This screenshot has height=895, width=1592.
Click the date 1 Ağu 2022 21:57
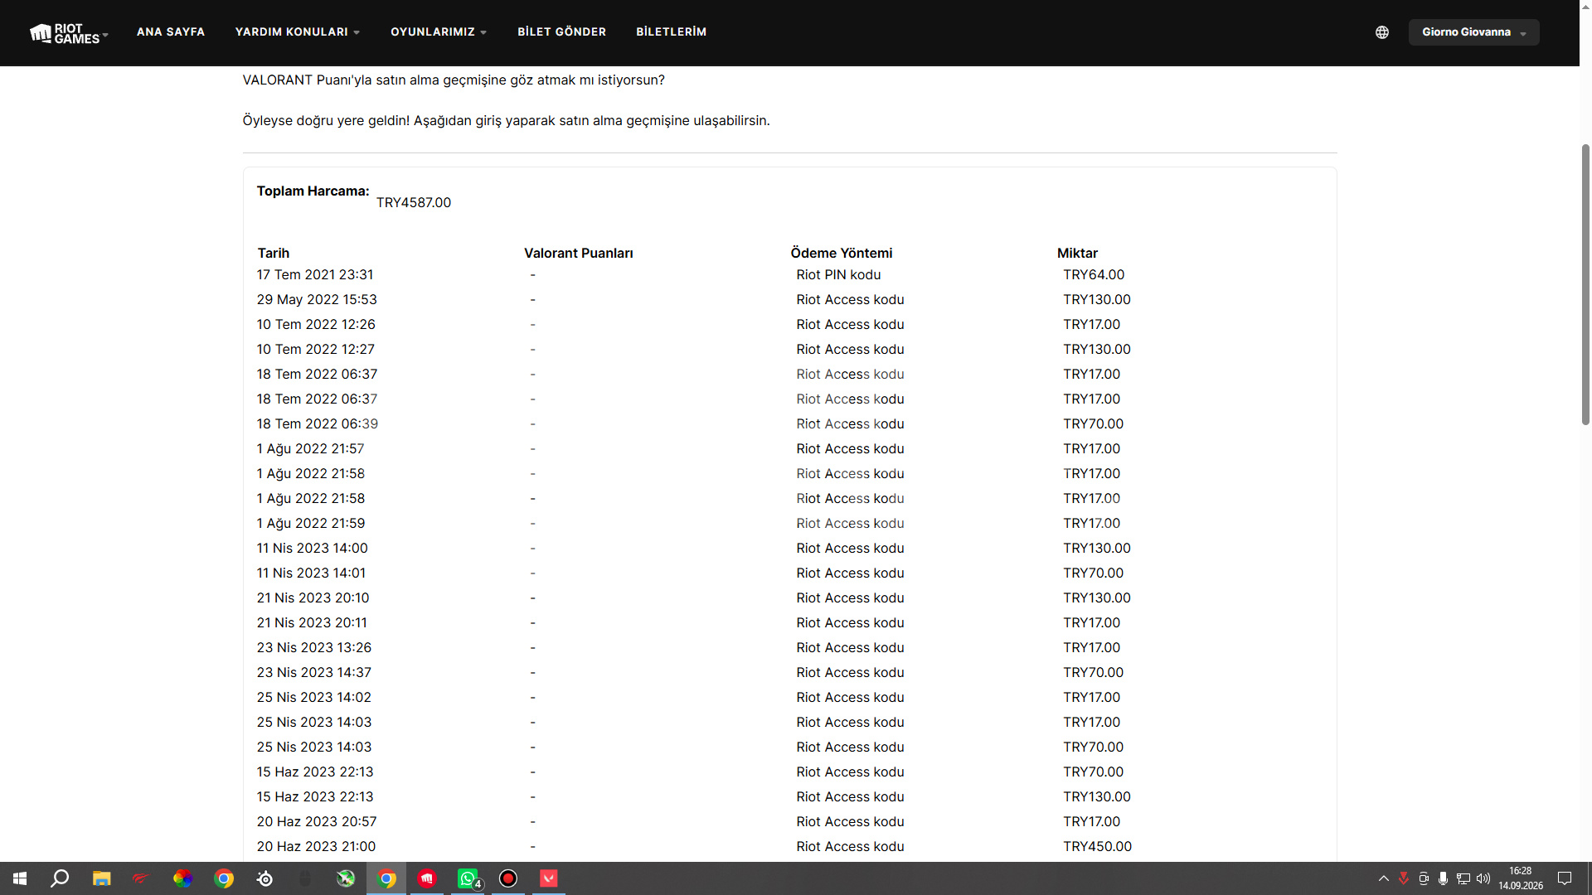[310, 449]
